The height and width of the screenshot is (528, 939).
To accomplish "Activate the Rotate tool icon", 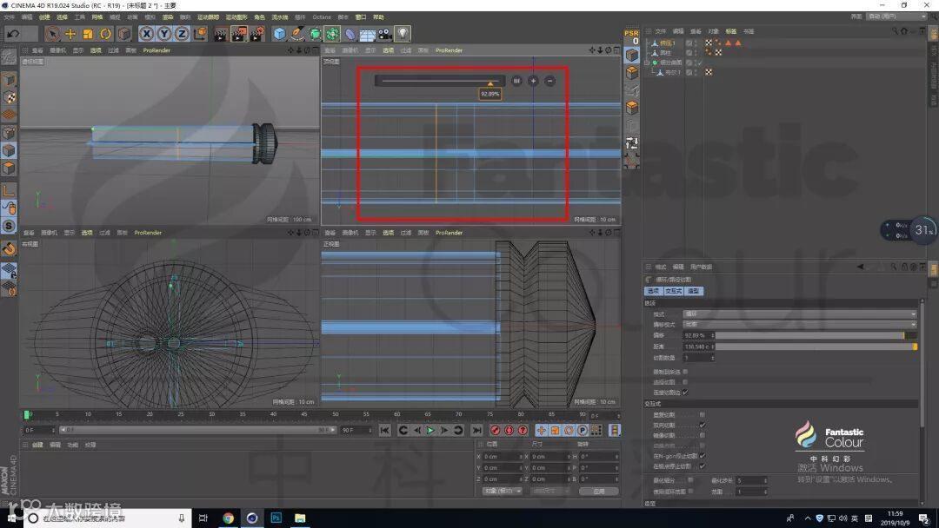I will click(106, 34).
